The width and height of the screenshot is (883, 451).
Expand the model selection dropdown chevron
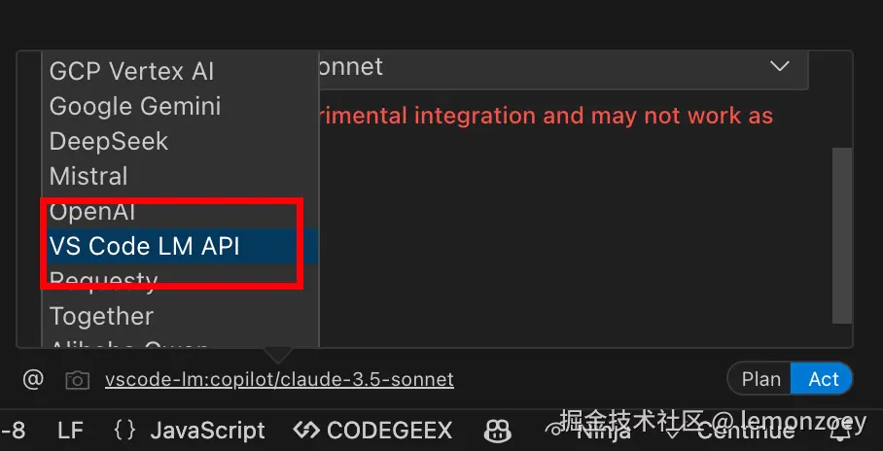coord(779,67)
